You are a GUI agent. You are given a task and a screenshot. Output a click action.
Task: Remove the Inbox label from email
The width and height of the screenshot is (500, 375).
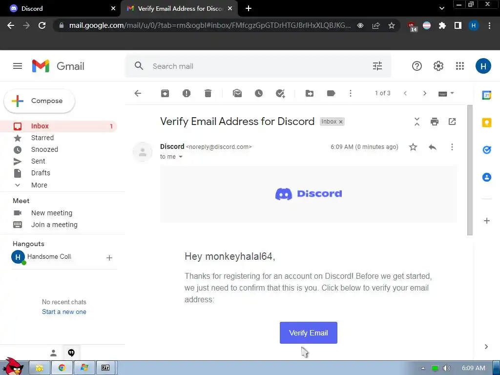tap(340, 122)
